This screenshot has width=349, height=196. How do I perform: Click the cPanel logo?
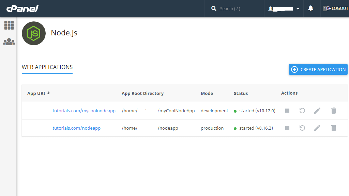tap(22, 8)
